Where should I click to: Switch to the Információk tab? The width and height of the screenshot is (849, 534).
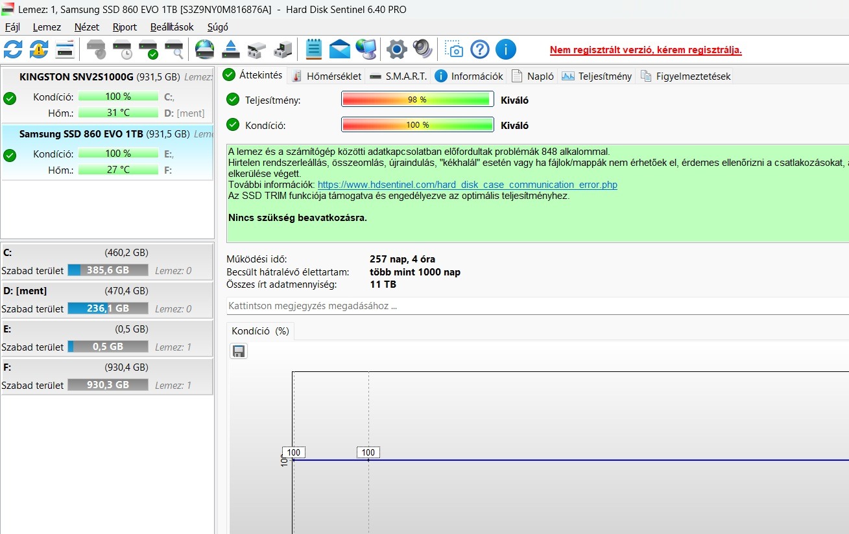click(x=470, y=76)
